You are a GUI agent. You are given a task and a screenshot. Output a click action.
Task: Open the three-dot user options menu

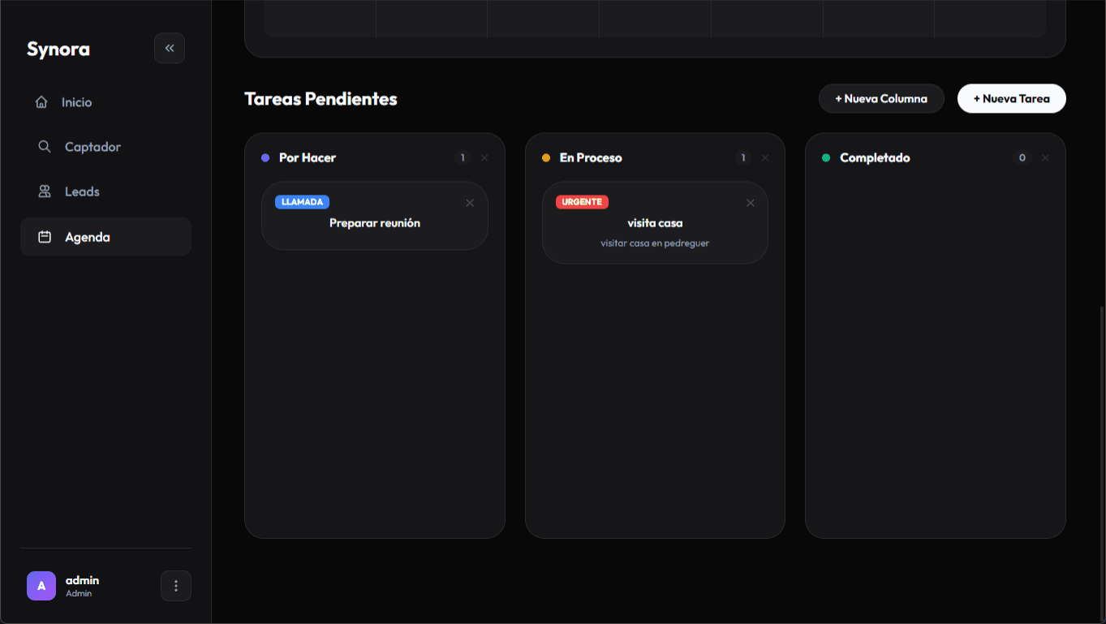[176, 586]
